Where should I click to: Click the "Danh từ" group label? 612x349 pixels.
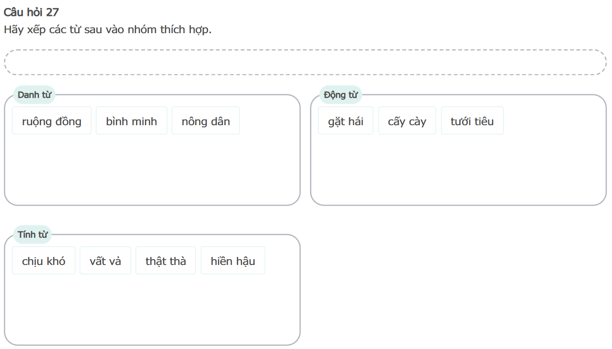(34, 95)
